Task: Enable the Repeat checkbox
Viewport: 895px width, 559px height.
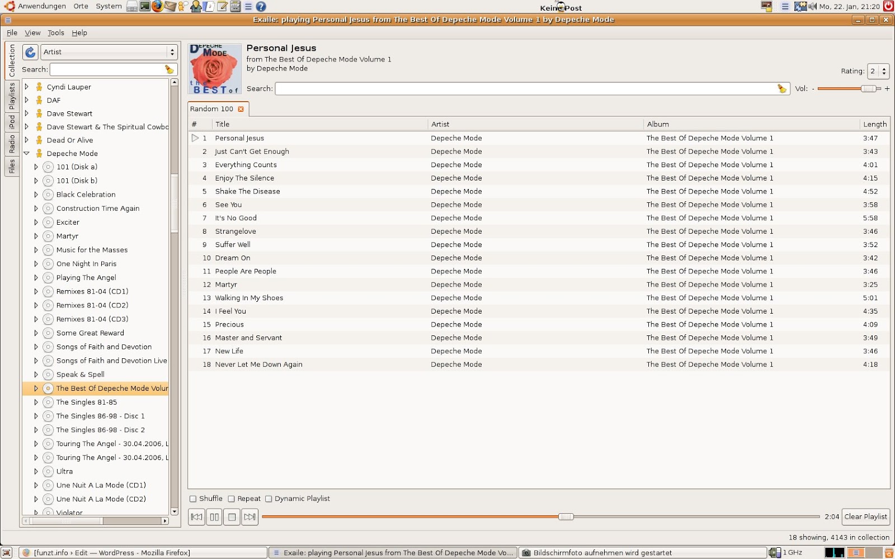Action: [x=231, y=499]
